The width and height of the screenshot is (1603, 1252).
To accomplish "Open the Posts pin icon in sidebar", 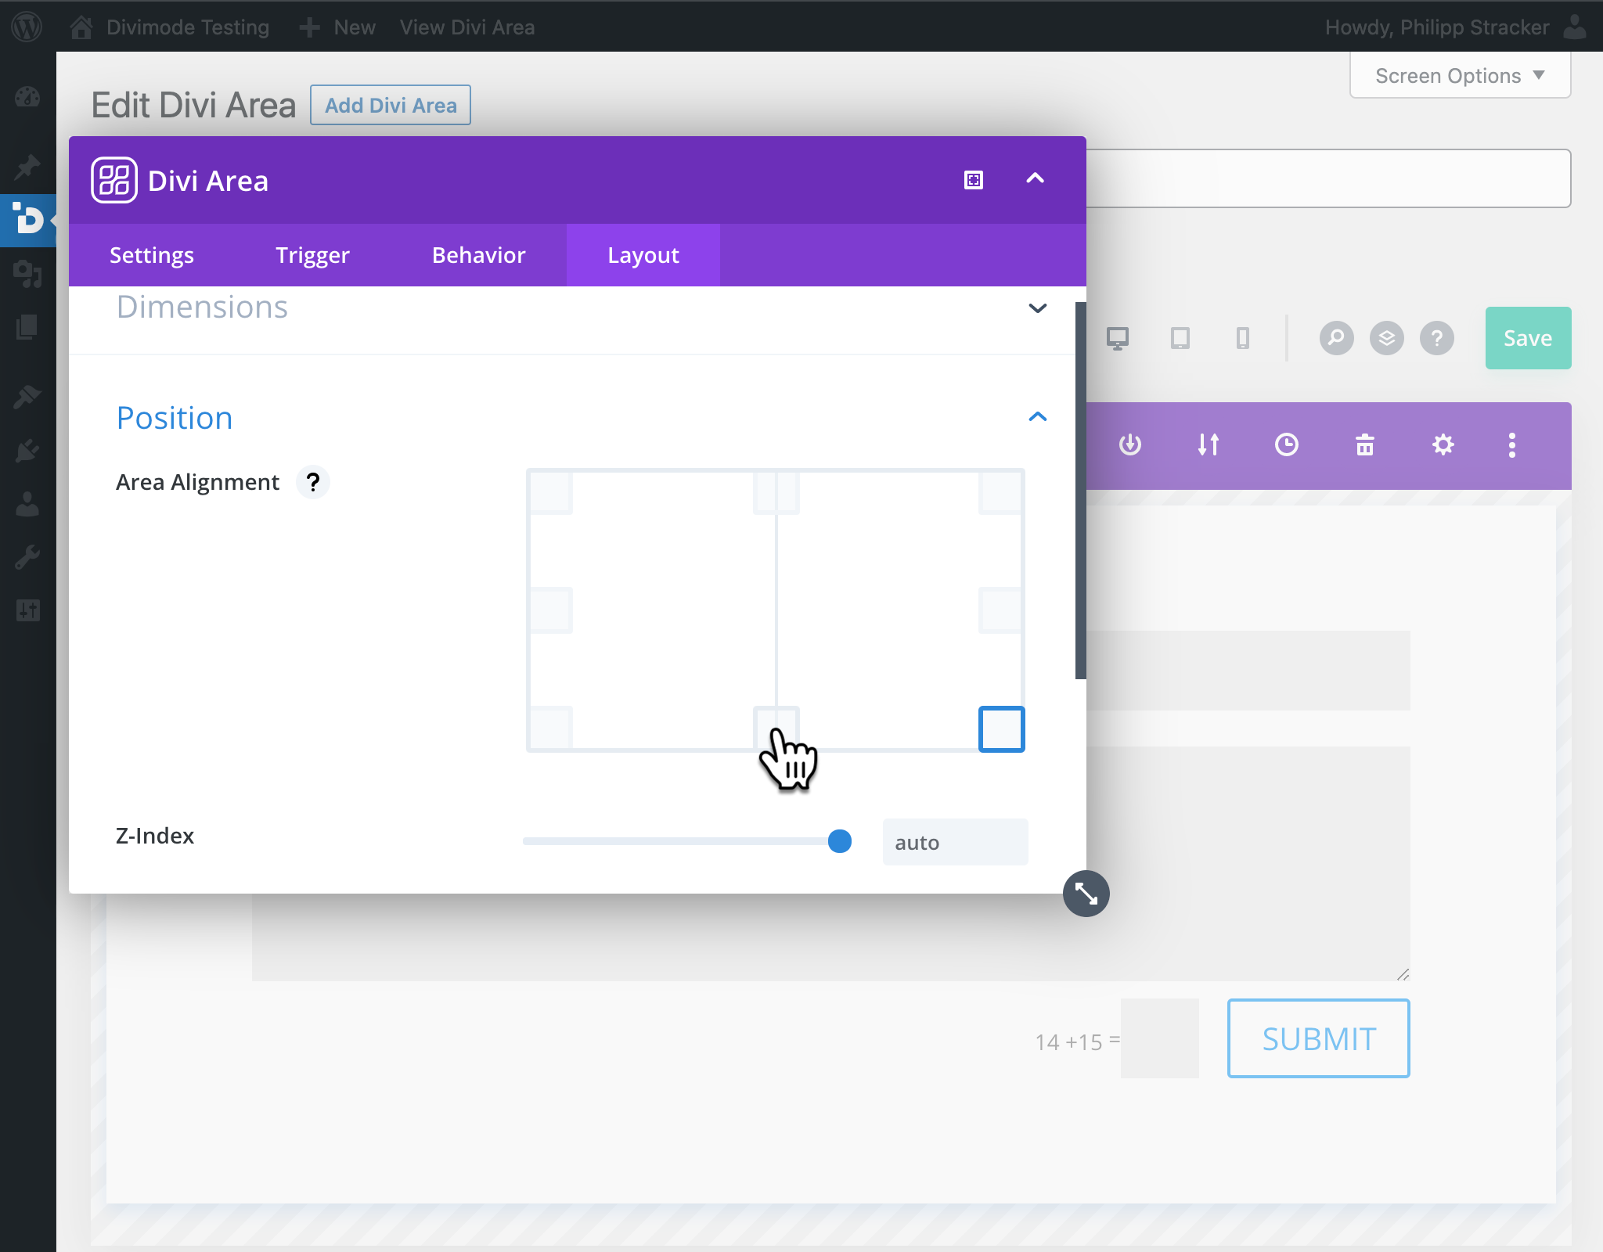I will click(x=27, y=167).
